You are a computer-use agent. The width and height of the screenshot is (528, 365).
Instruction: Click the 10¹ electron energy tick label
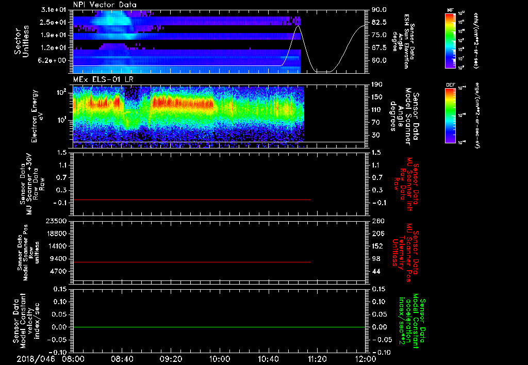click(x=62, y=120)
